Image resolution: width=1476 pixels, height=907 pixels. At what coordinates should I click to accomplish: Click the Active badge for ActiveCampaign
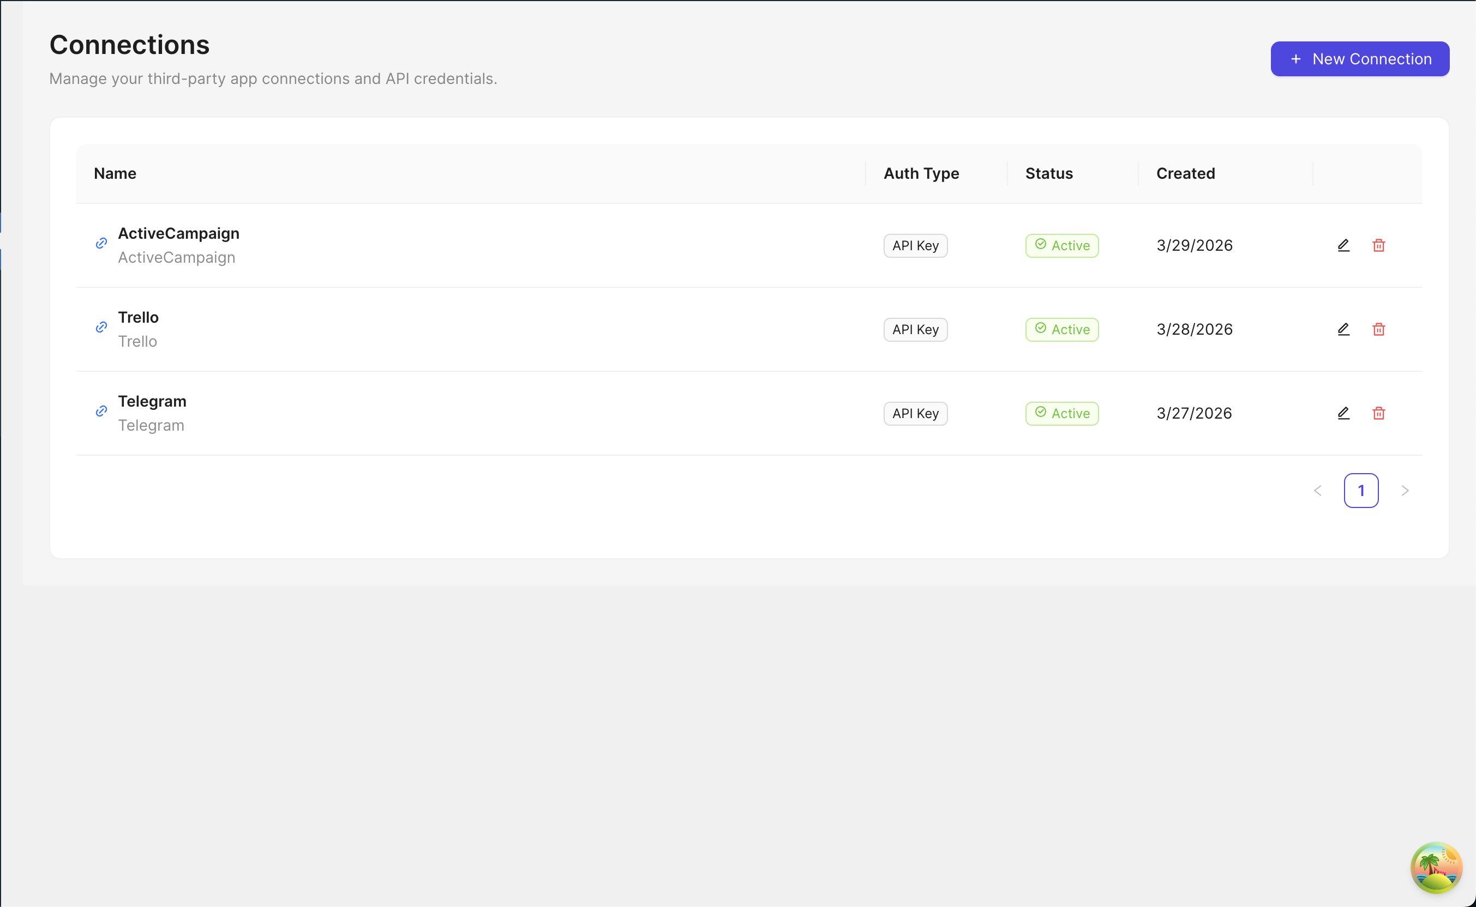pyautogui.click(x=1061, y=245)
